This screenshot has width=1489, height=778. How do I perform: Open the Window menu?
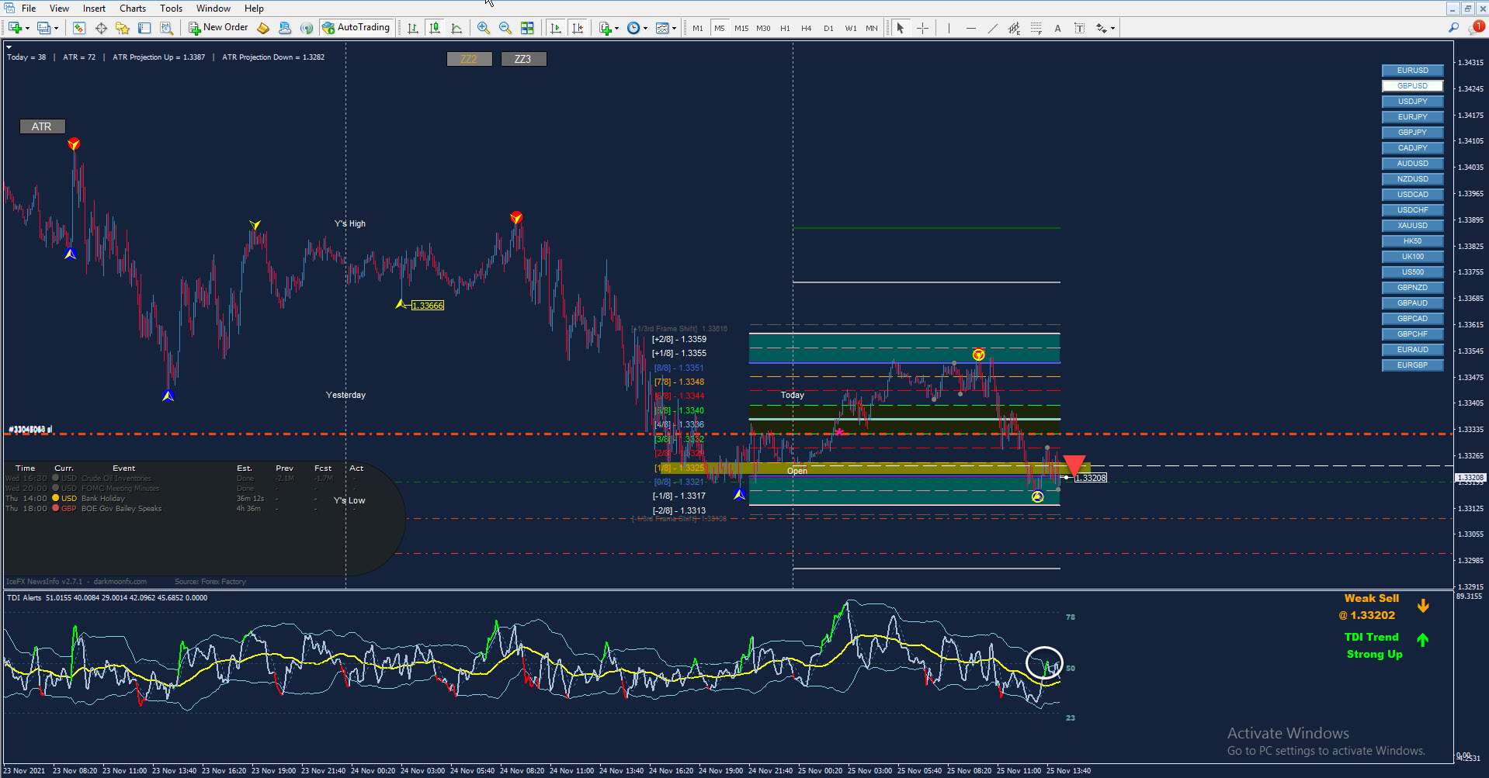(213, 9)
